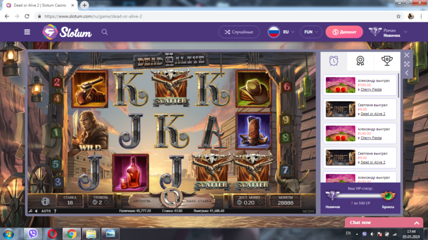Click the Депозит button
Viewport: 428px width, 240px height.
tap(344, 32)
